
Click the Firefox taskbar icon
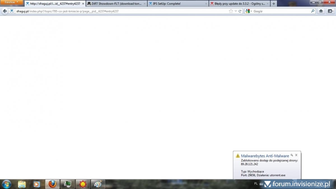[52, 184]
